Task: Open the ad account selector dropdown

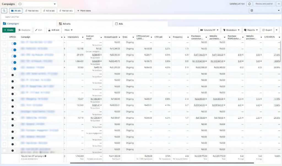Action: click(37, 4)
